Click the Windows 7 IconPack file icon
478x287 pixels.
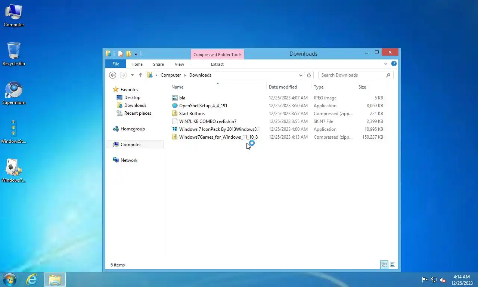point(174,129)
